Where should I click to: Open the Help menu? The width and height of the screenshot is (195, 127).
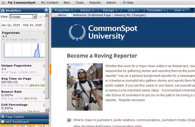pos(128,3)
